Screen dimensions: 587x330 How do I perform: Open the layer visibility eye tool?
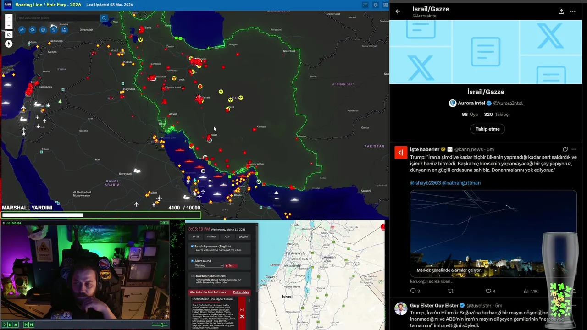(x=32, y=30)
